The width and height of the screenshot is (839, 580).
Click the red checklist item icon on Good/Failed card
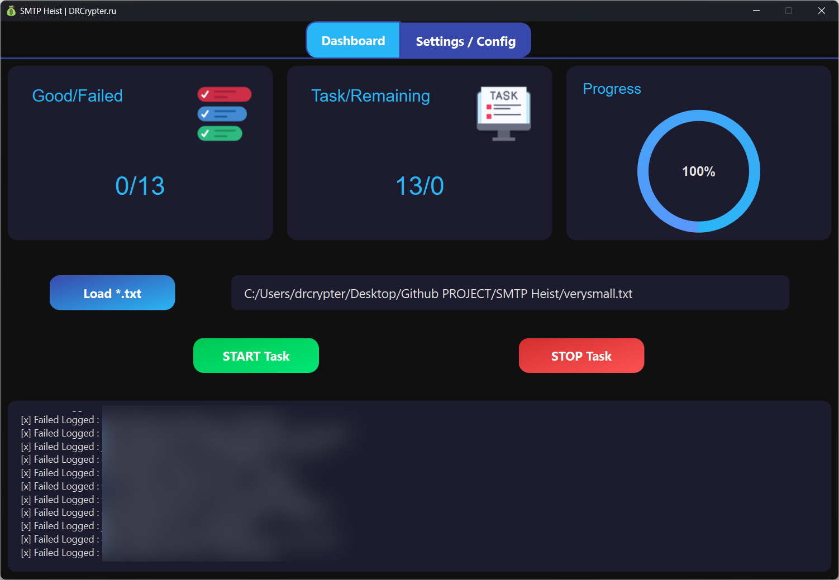pyautogui.click(x=224, y=94)
